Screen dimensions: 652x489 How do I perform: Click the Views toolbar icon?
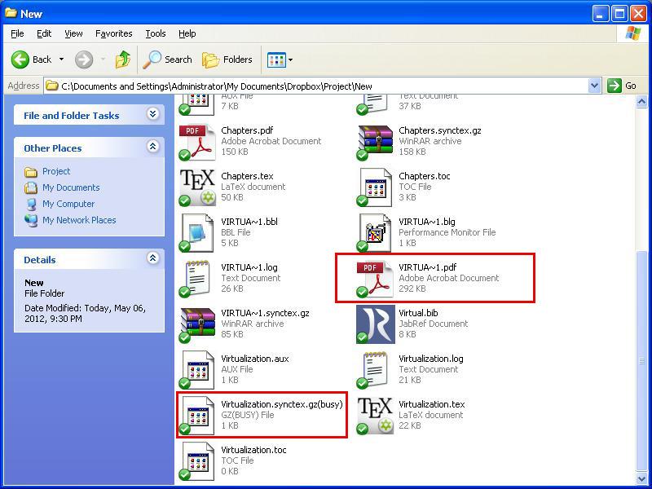tap(276, 59)
